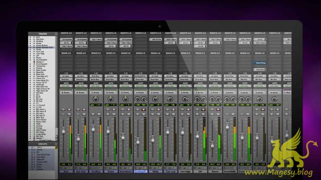Click the Room channel left pan knob
321x180 pixels.
(x=212, y=99)
